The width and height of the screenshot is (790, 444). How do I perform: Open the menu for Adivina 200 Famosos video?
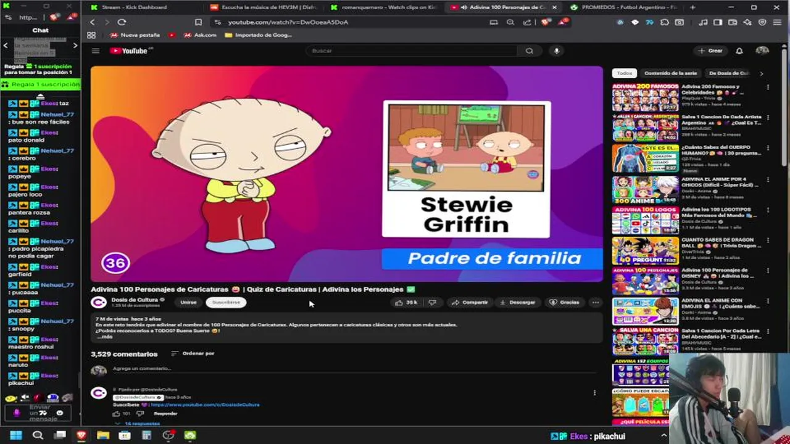point(768,88)
